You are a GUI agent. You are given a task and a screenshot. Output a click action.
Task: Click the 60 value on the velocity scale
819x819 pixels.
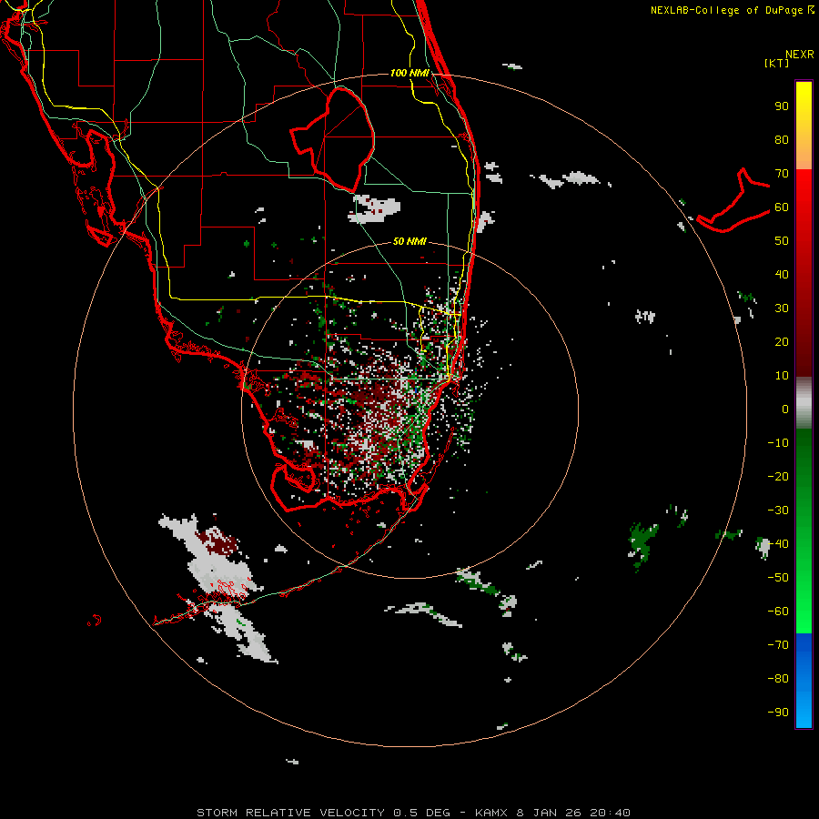782,207
